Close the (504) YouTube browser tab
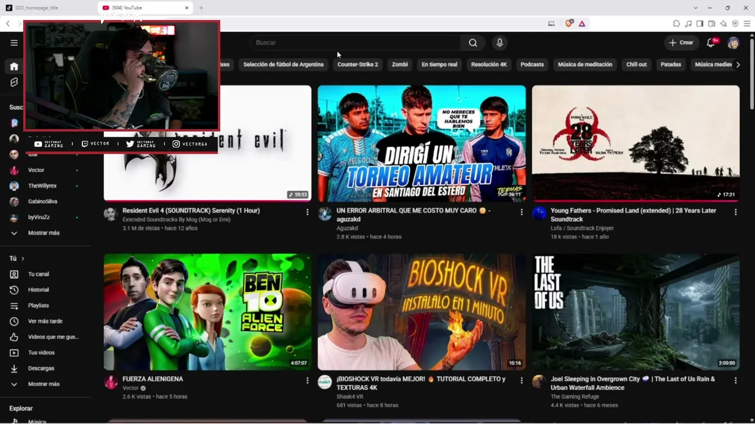The height and width of the screenshot is (424, 755). (187, 8)
